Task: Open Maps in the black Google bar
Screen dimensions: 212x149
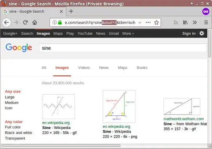Action: tap(58, 34)
